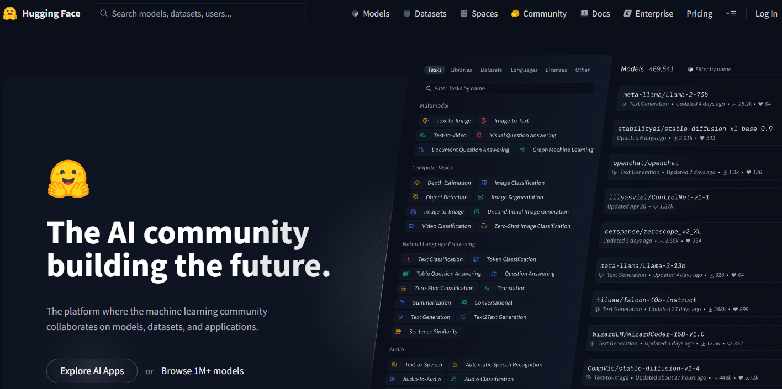Choose the Zero-Shot Classification task
The image size is (782, 389).
pos(438,288)
